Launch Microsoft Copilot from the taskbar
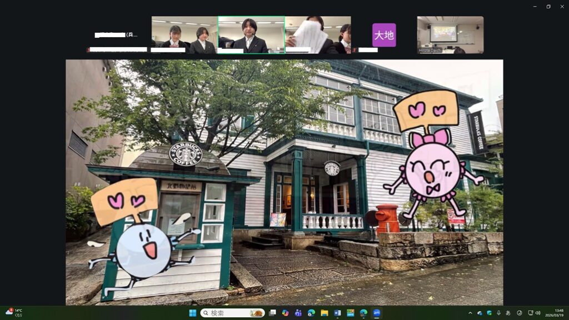This screenshot has height=320, width=569. [x=285, y=313]
